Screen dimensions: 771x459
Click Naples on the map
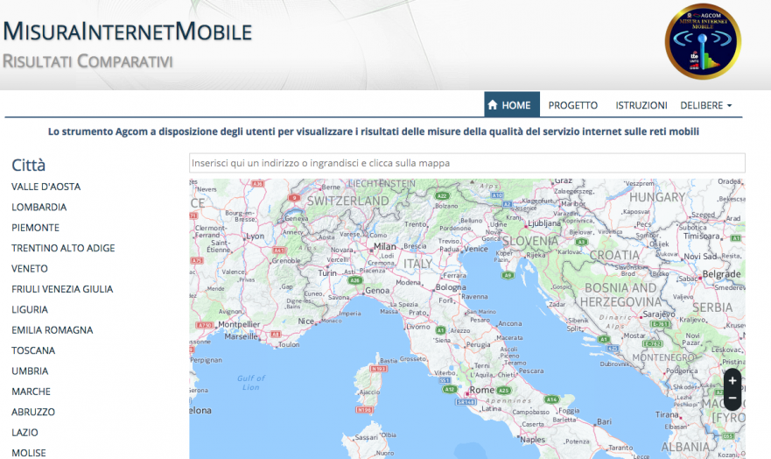[x=532, y=440]
